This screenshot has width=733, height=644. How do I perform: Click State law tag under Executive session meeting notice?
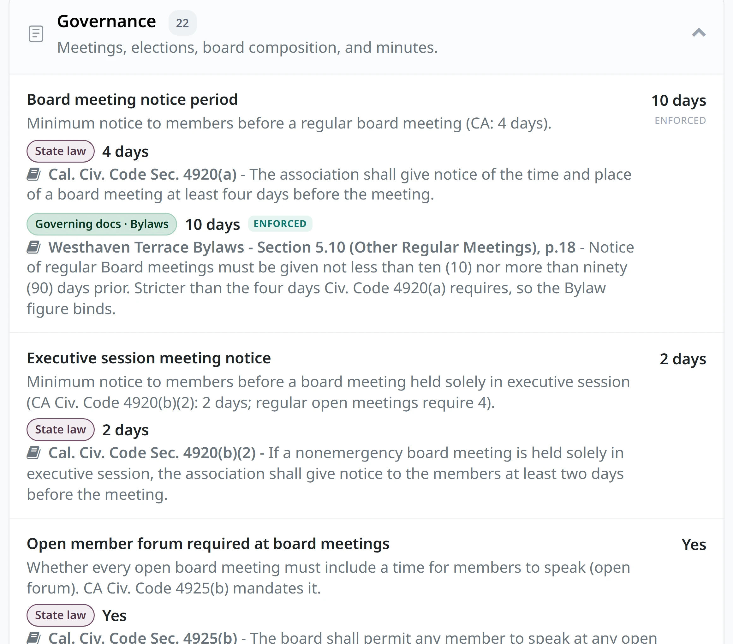pyautogui.click(x=61, y=430)
